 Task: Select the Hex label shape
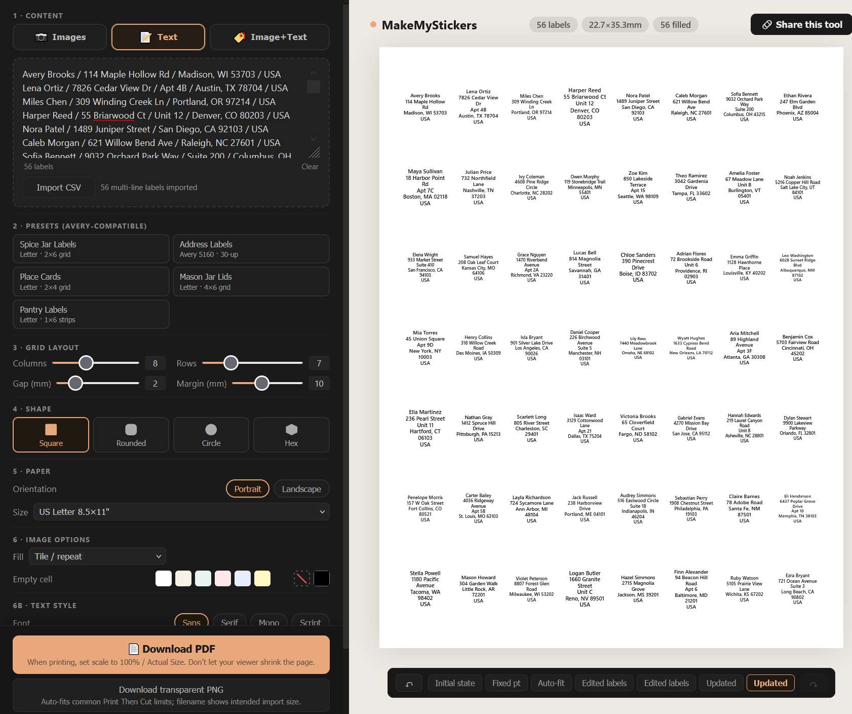point(291,435)
